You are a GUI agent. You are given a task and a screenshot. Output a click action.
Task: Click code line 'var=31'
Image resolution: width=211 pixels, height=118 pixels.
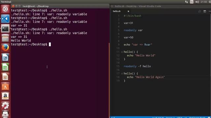click(x=128, y=23)
